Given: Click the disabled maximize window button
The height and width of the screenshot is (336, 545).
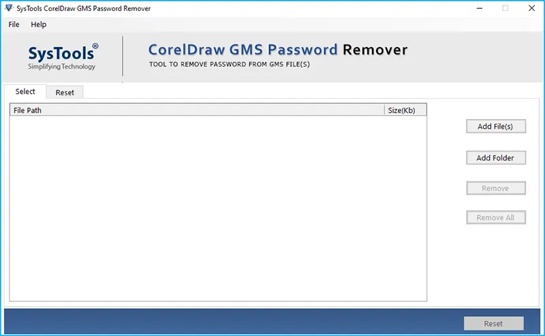Looking at the screenshot, I should point(505,8).
